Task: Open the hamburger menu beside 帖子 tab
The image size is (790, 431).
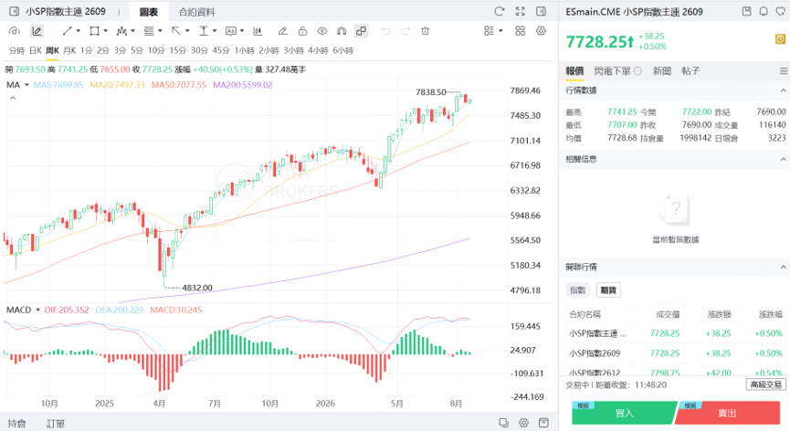Action: tap(784, 71)
